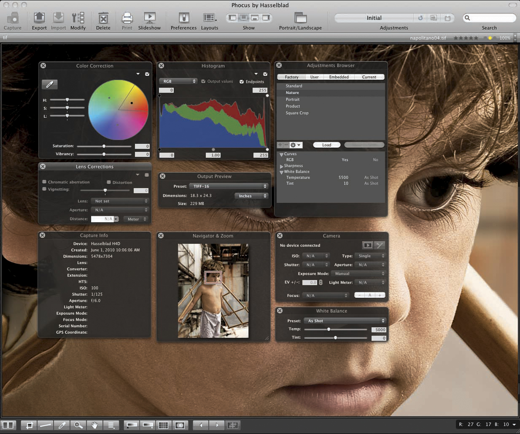Open Preferences from the toolbar
Screen dimensions: 520x434
(183, 18)
